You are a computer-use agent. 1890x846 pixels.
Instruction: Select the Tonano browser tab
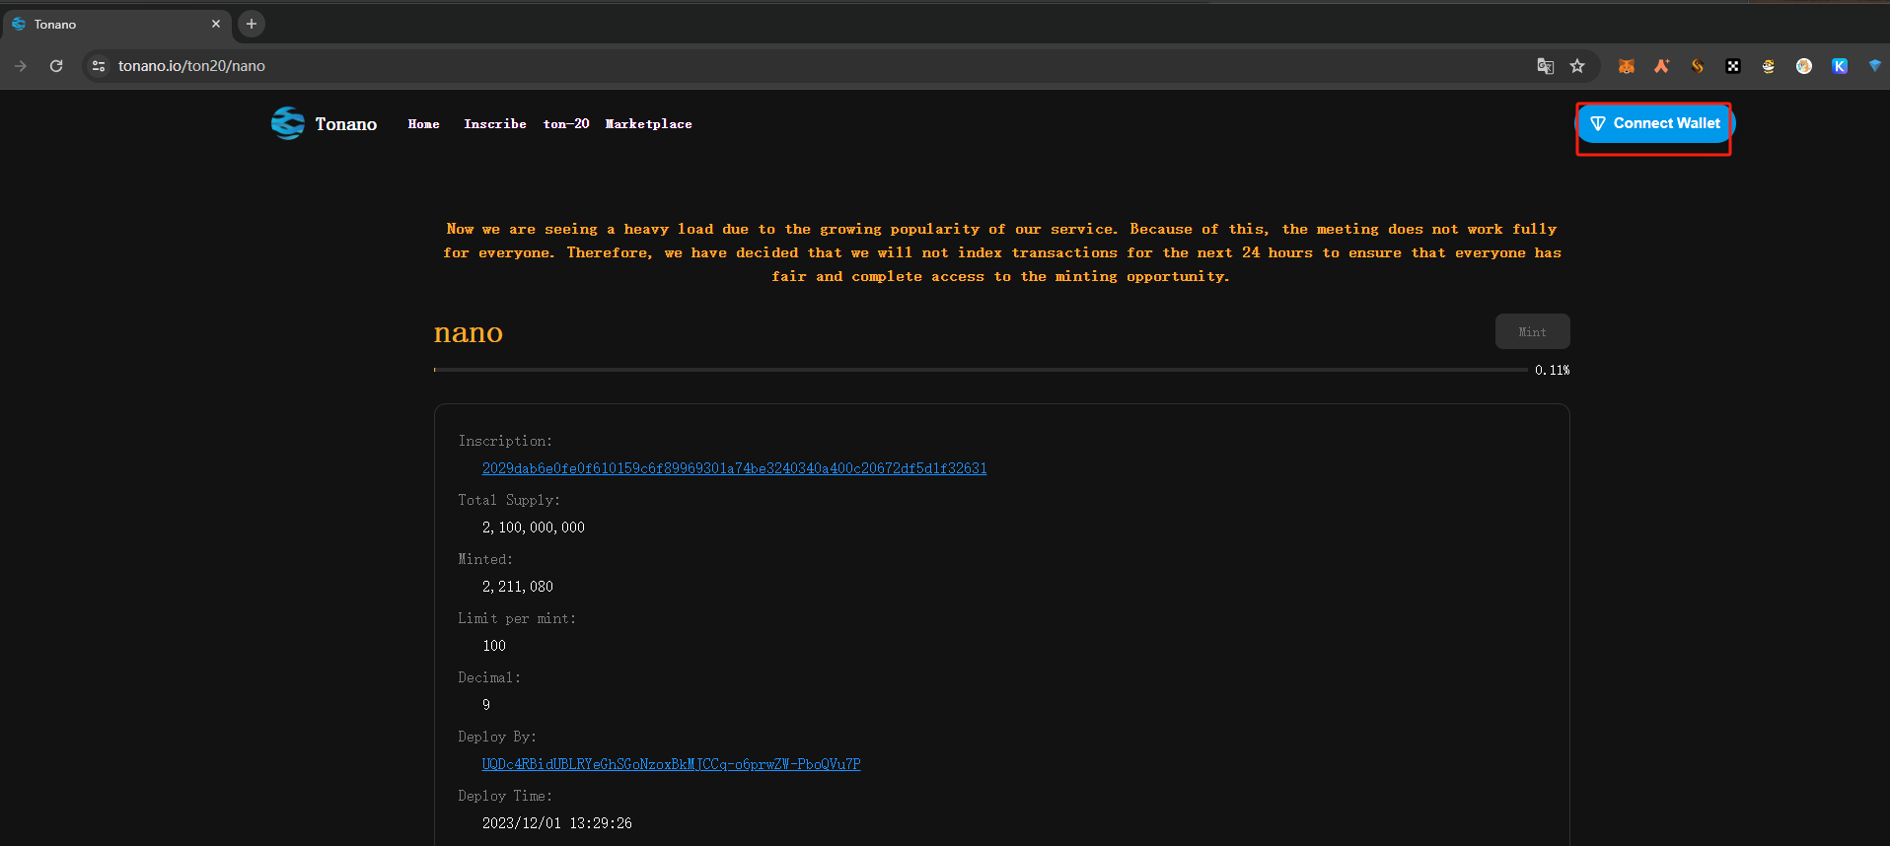click(116, 24)
